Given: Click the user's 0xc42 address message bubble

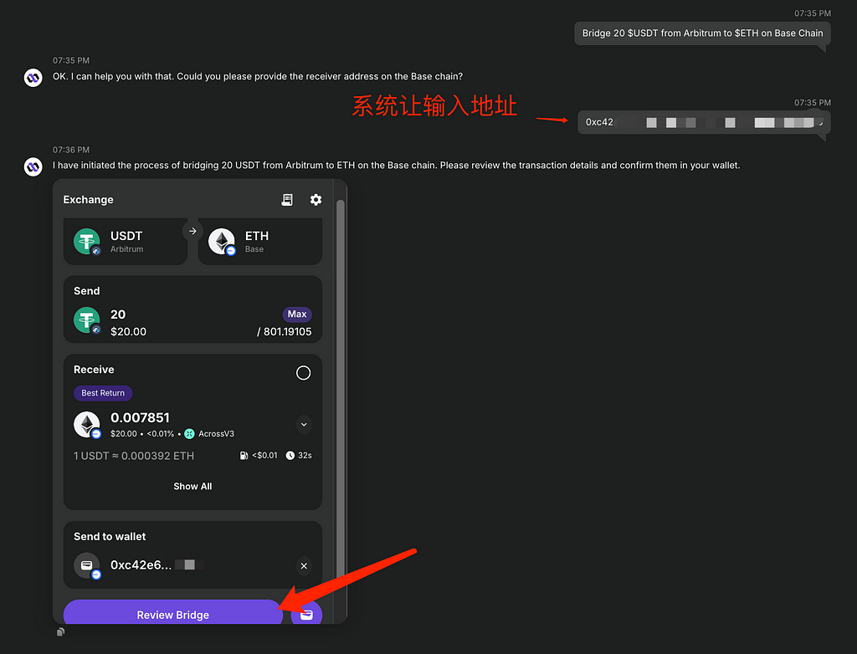Looking at the screenshot, I should (x=704, y=122).
